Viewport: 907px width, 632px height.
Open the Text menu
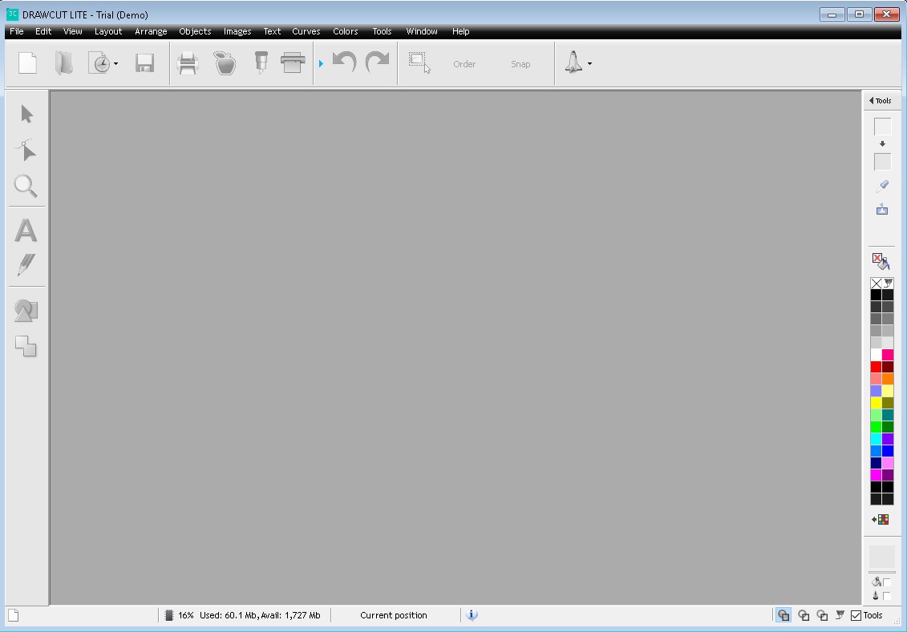click(x=272, y=31)
